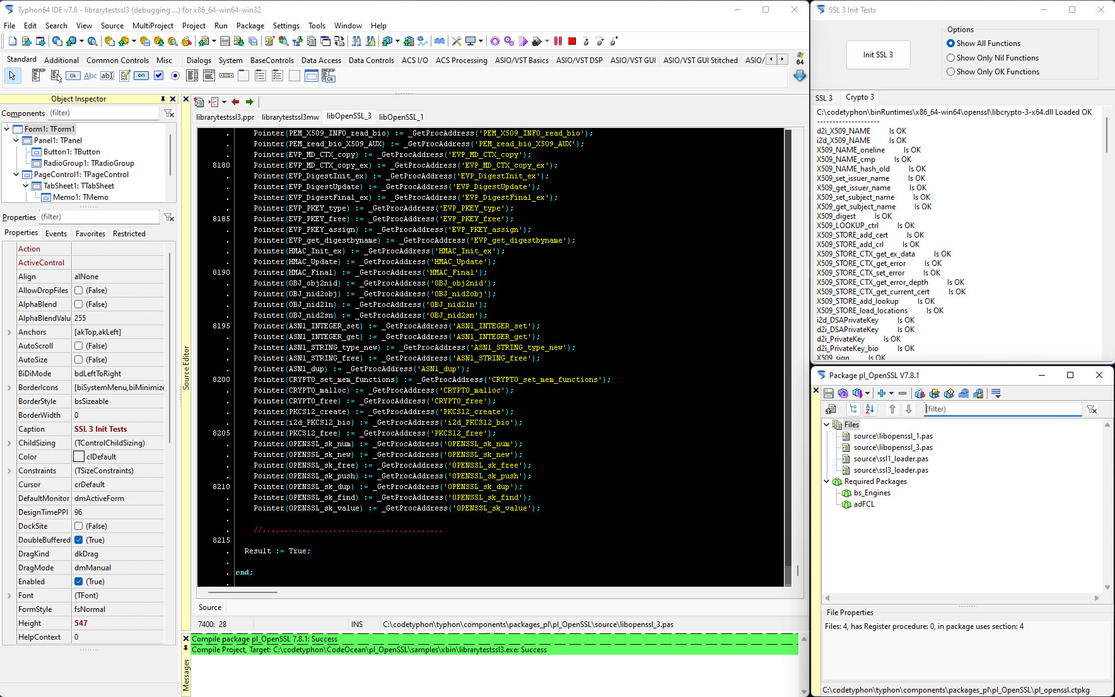Collapse the Files node in Package window
1115x697 pixels.
[827, 425]
